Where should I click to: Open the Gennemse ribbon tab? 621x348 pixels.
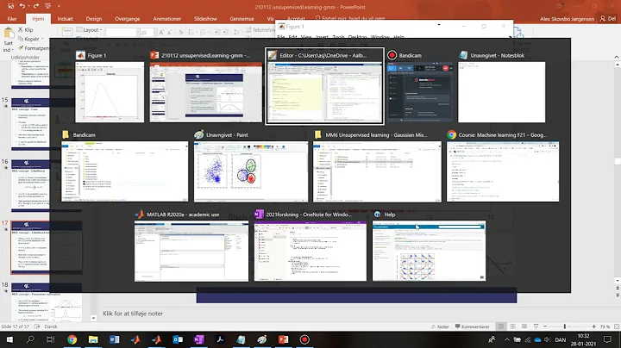click(x=241, y=19)
